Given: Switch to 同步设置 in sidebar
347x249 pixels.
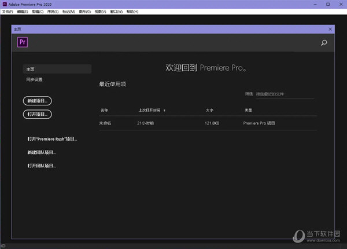Looking at the screenshot, I should click(x=35, y=79).
